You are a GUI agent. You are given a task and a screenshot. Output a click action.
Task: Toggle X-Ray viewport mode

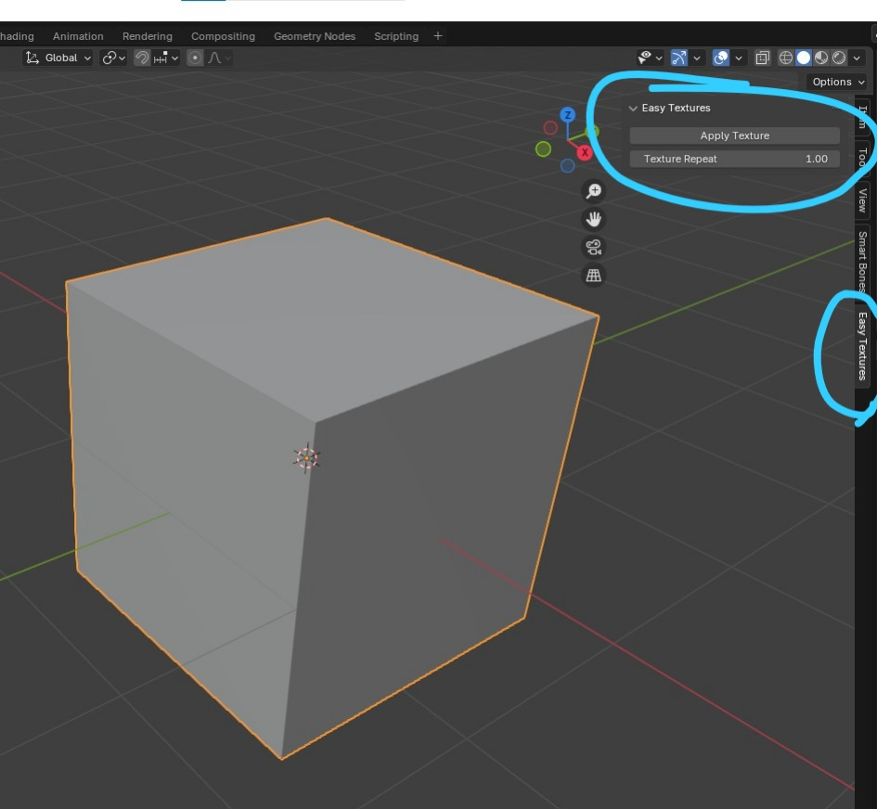(761, 58)
